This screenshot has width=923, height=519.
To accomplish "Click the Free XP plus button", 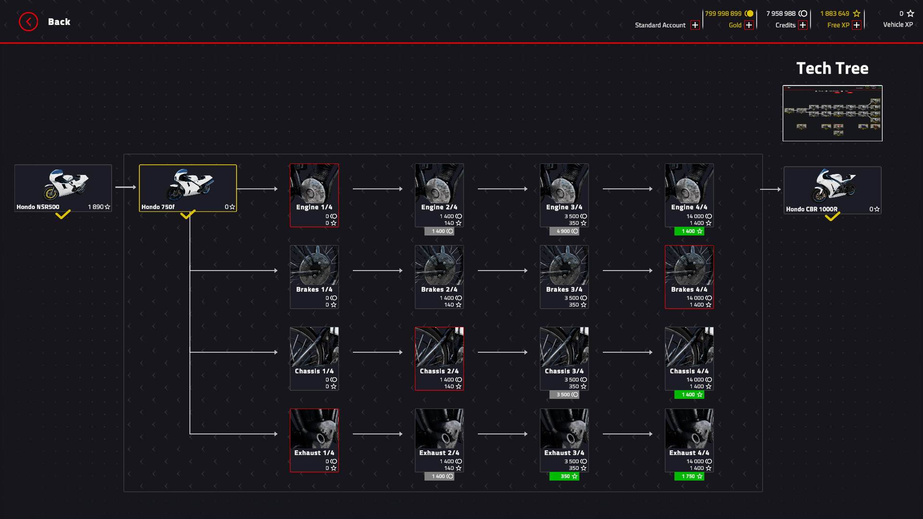I will coord(858,25).
